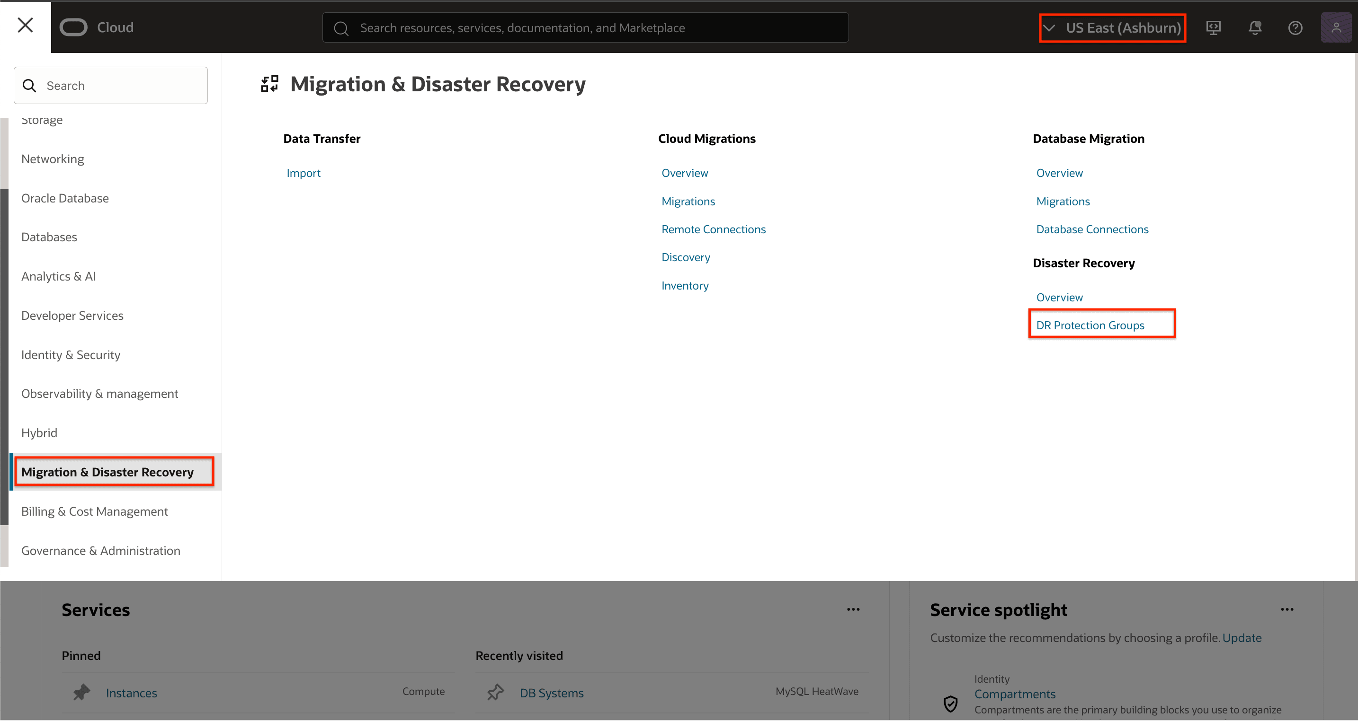Open the user profile avatar menu
The width and height of the screenshot is (1358, 721).
tap(1335, 27)
